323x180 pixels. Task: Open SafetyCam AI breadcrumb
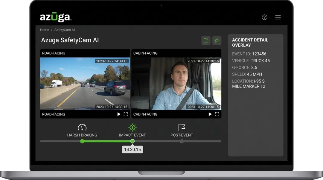(x=65, y=30)
